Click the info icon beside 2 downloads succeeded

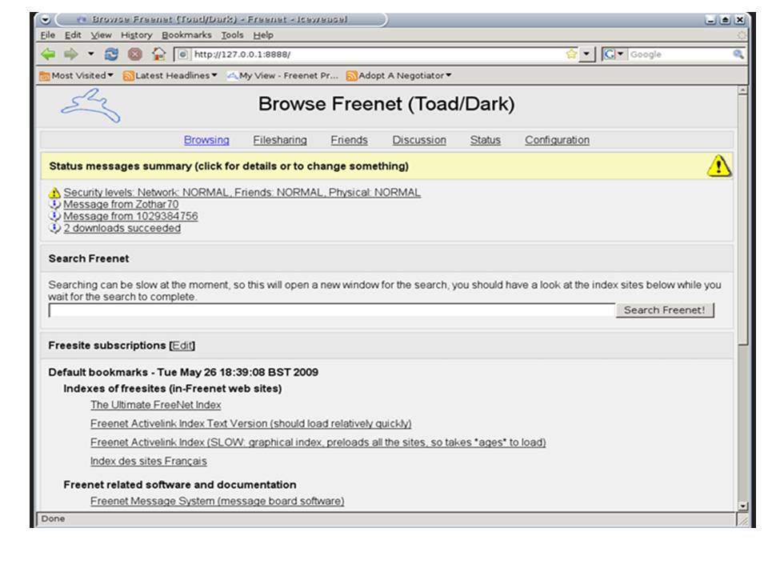54,228
